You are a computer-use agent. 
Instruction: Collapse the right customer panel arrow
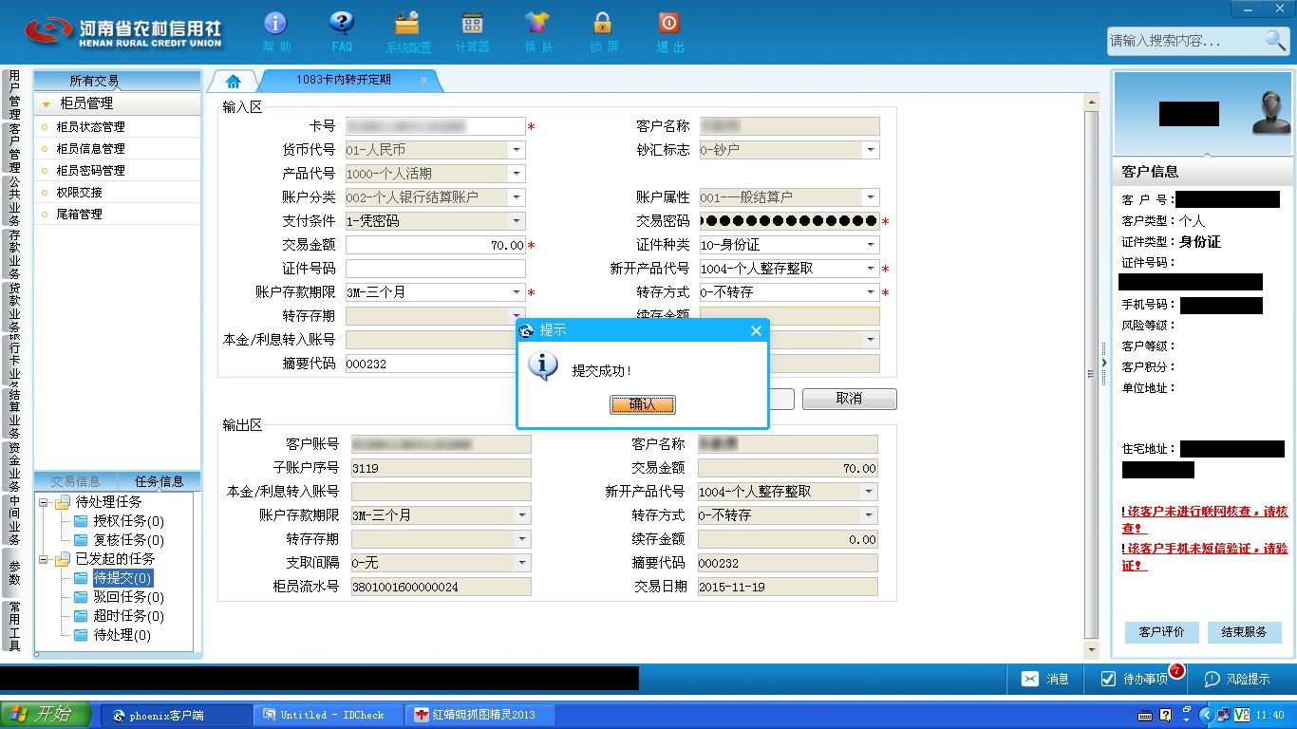click(1103, 364)
